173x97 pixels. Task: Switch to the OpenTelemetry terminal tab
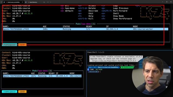34,2
